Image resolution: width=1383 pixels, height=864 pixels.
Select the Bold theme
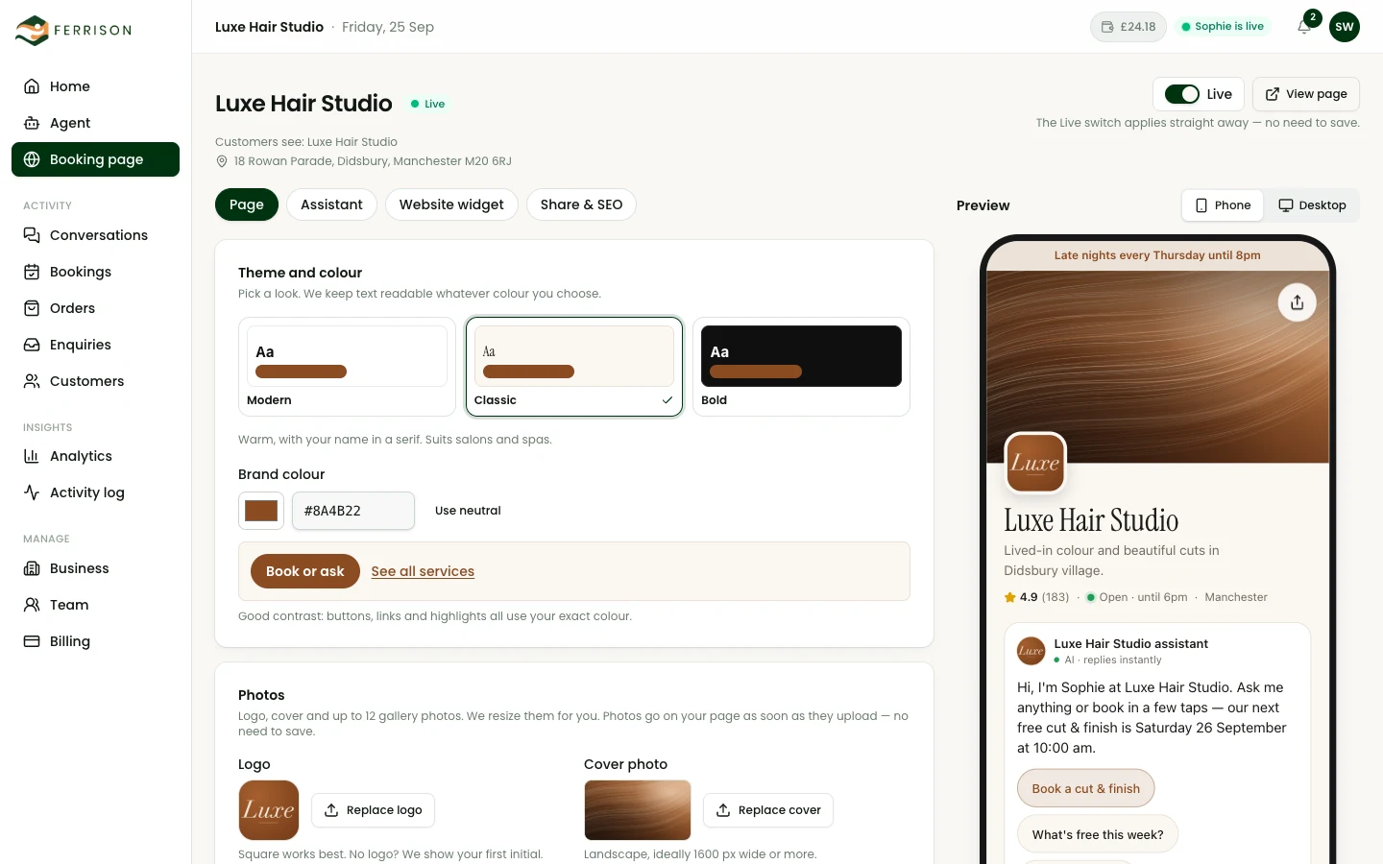801,367
